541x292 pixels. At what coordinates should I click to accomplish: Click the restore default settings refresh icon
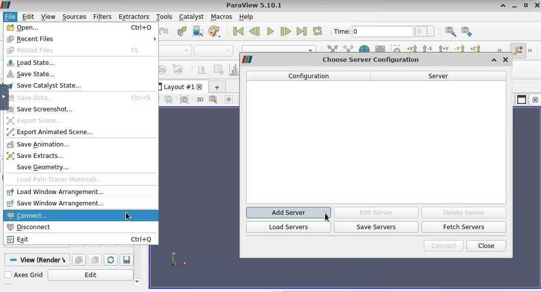pyautogui.click(x=110, y=260)
